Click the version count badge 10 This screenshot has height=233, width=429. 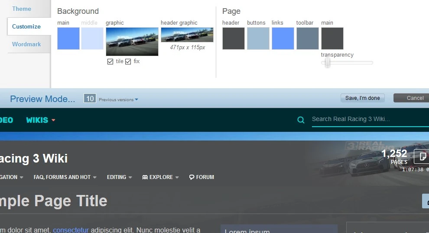[x=90, y=99]
